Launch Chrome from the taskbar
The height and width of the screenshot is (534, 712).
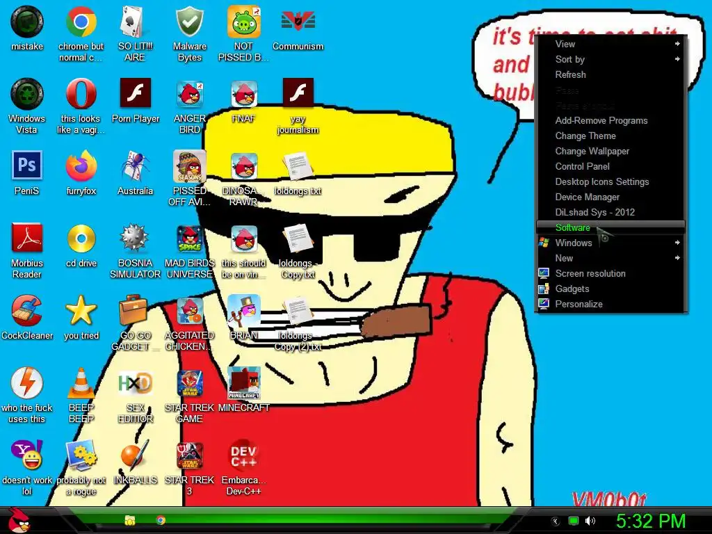161,520
